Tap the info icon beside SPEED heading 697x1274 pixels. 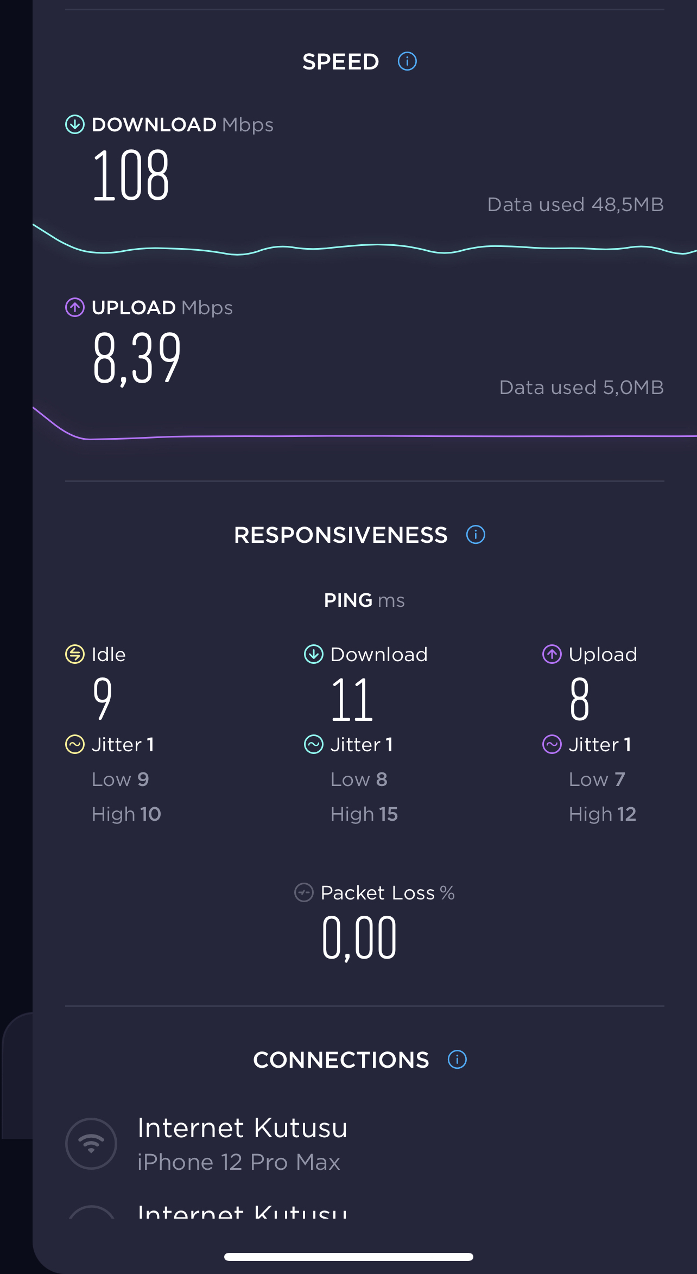[407, 61]
